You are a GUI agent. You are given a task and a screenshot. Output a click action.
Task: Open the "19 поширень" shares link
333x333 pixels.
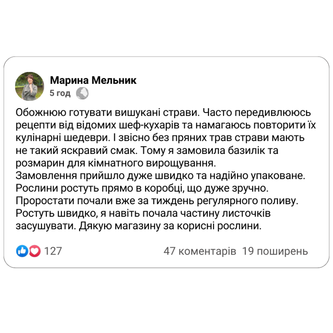pos(275,251)
